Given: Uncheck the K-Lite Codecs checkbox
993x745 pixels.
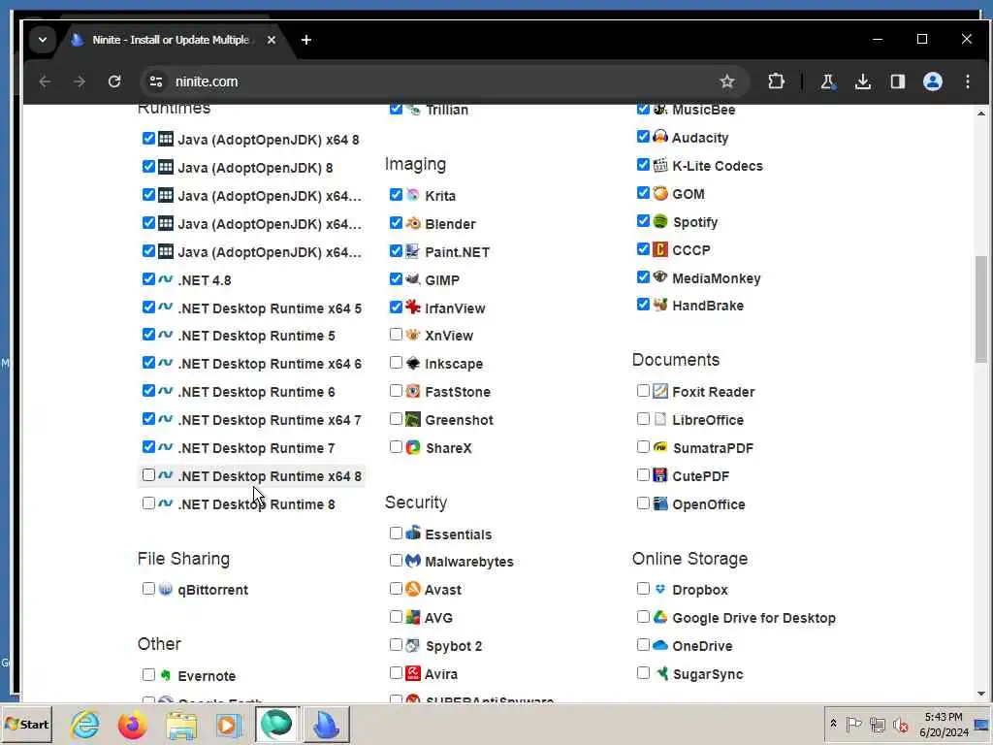Looking at the screenshot, I should click(x=643, y=165).
